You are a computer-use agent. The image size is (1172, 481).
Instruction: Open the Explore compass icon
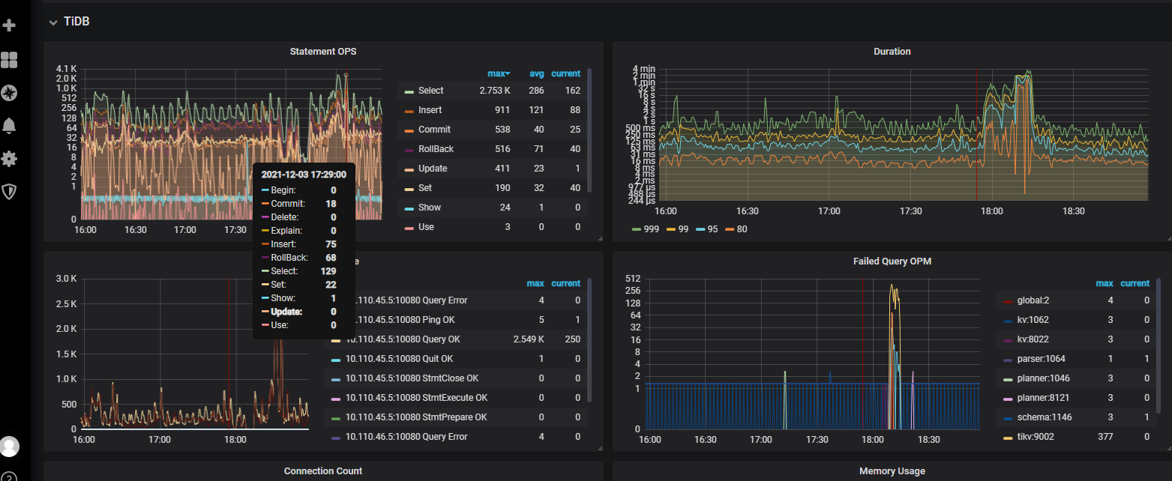point(9,93)
